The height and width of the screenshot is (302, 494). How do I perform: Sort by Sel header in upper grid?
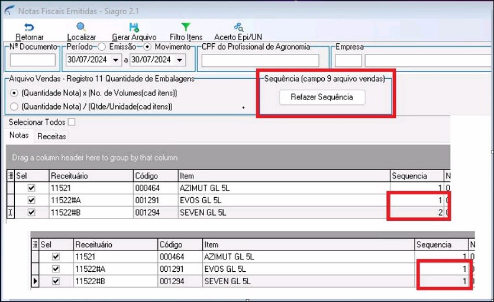pyautogui.click(x=32, y=176)
